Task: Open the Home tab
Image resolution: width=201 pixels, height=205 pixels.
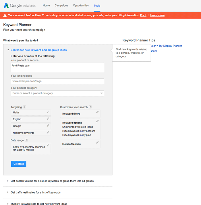Action: (46, 5)
